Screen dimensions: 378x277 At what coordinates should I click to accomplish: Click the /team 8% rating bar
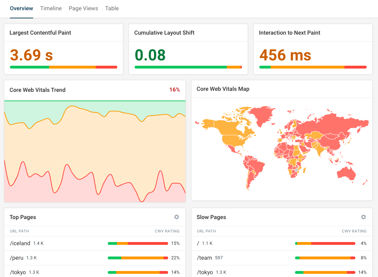tap(325, 258)
